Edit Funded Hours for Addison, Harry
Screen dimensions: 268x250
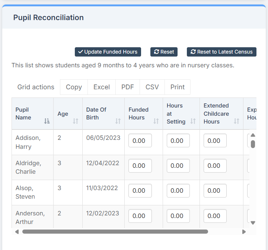tap(140, 141)
